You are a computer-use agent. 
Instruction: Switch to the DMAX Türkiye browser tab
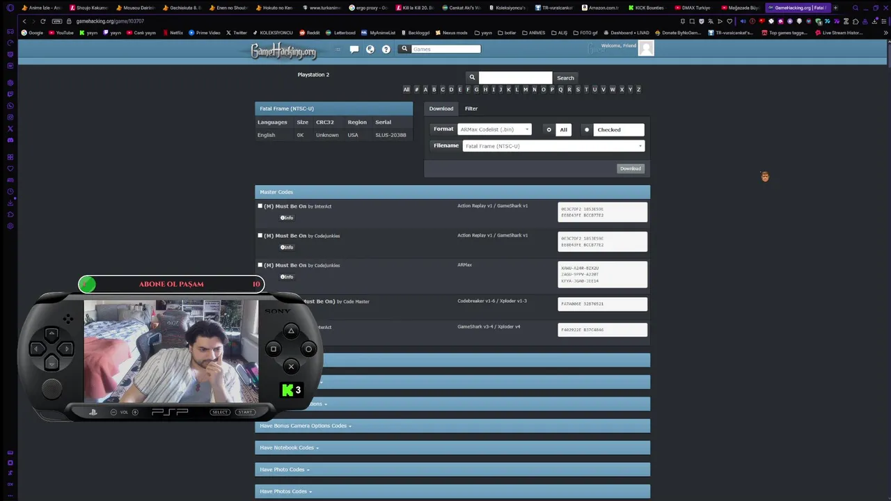pyautogui.click(x=693, y=8)
